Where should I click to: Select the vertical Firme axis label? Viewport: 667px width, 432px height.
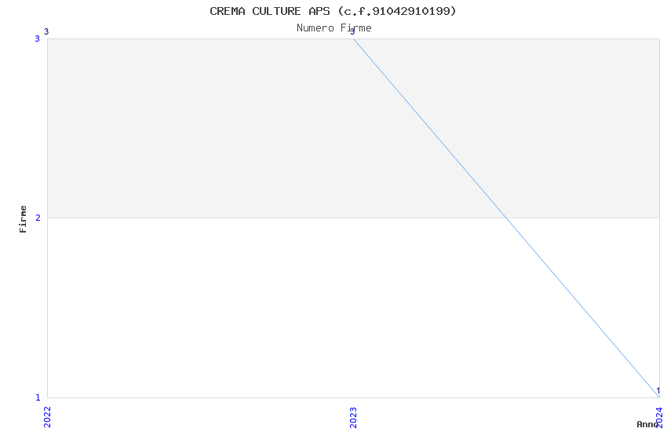[23, 219]
